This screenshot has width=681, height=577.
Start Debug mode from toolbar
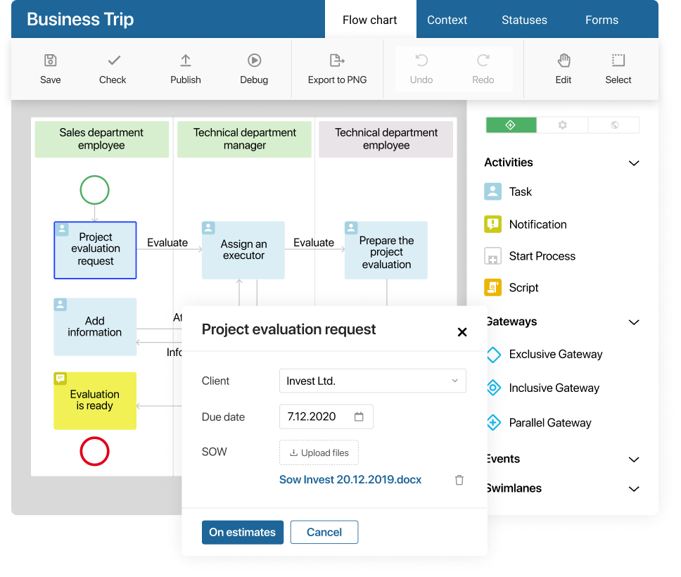click(254, 61)
